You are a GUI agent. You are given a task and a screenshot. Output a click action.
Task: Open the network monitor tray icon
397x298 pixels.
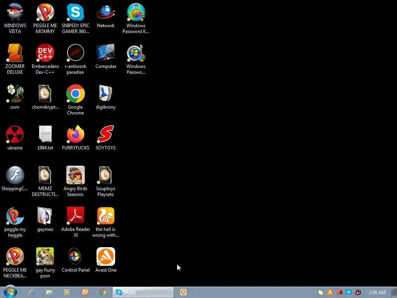tap(349, 293)
